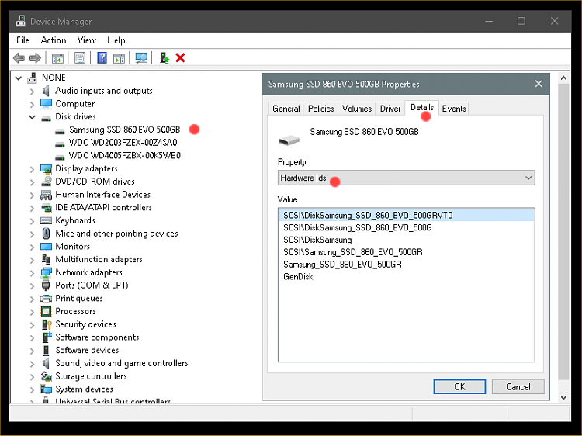Click the Audio inputs and outputs speaker icon
This screenshot has height=436, width=582.
point(46,91)
